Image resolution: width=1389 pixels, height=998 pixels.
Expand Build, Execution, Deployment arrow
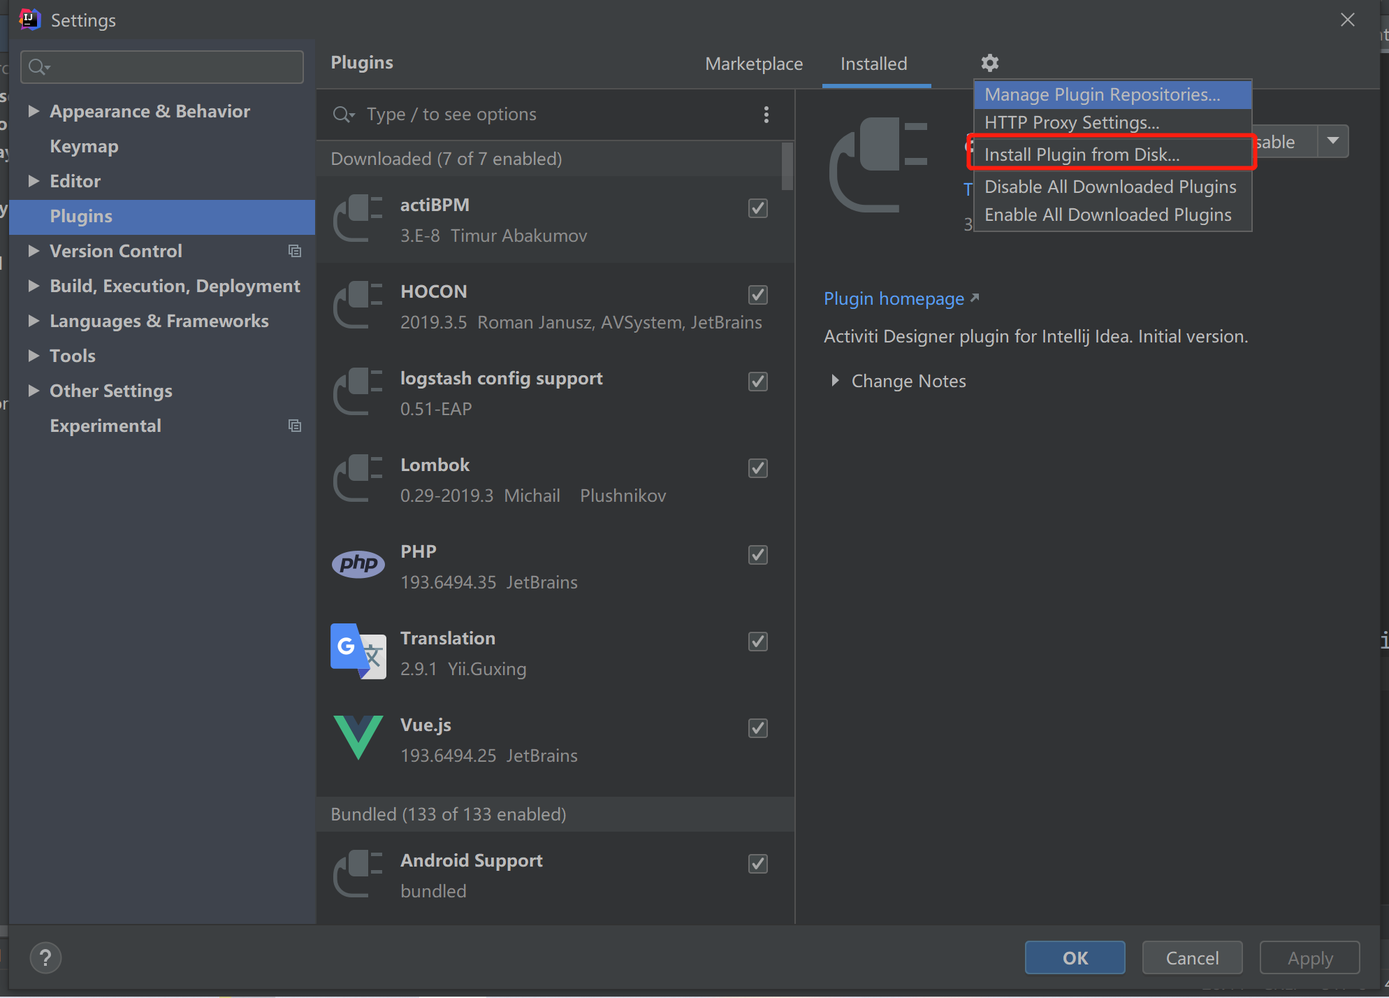coord(33,286)
